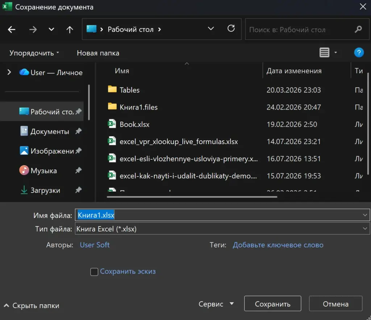This screenshot has width=371, height=320.
Task: Click the Tables folder icon
Action: point(112,89)
